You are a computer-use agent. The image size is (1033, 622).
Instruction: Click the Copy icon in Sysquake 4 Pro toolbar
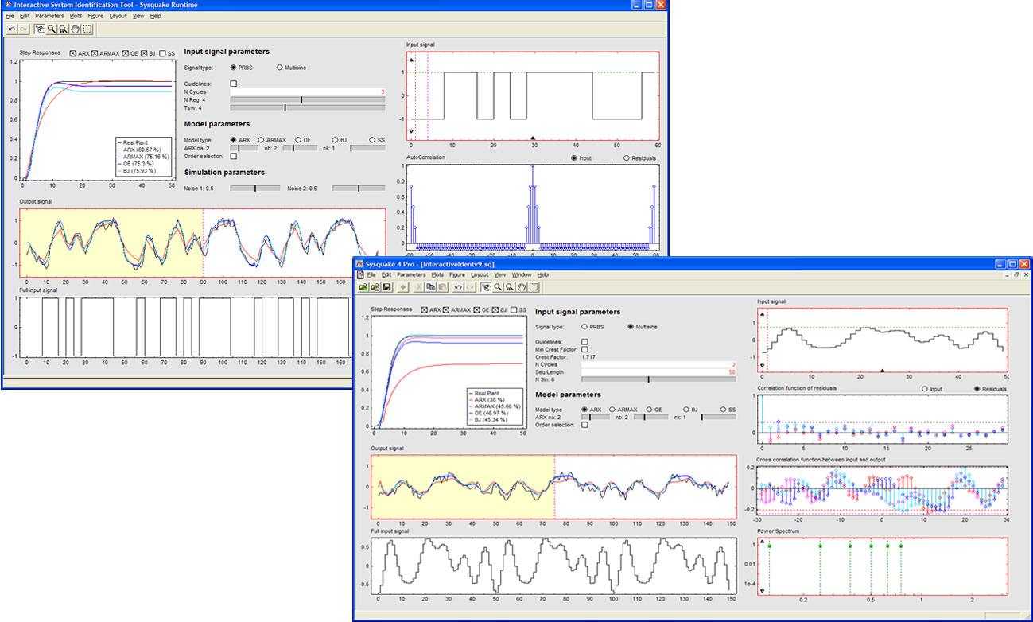[x=429, y=286]
